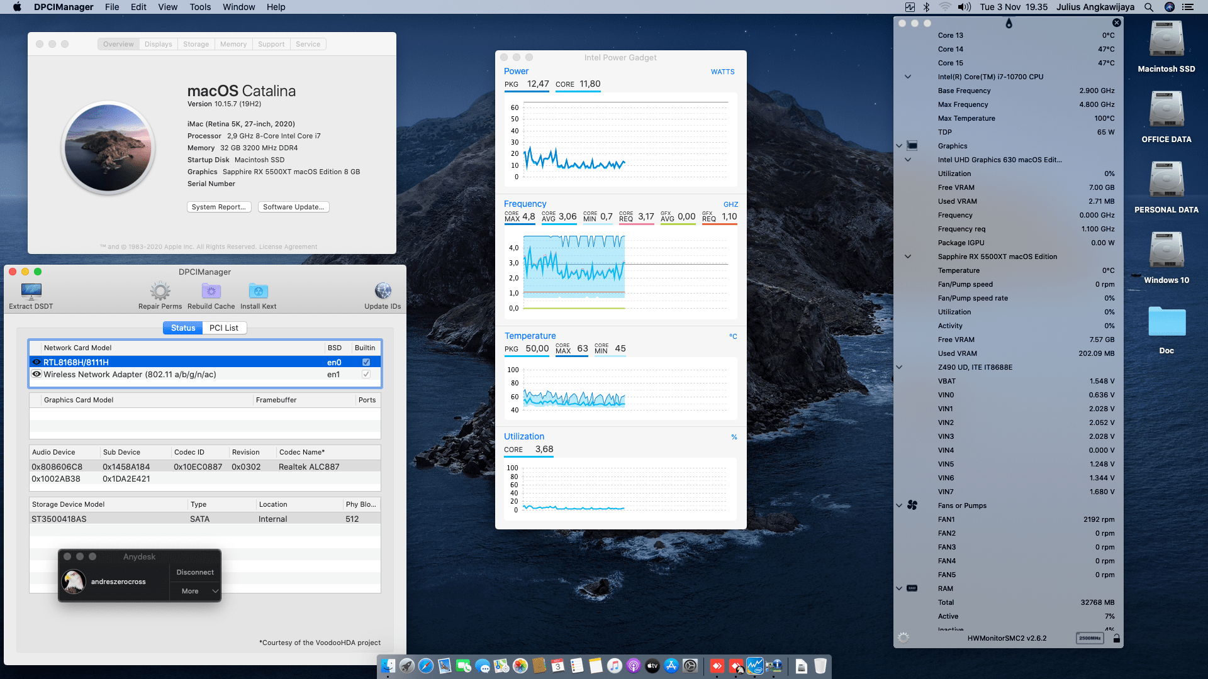Switch to Displays tab in About This Mac
The image size is (1208, 679).
158,44
